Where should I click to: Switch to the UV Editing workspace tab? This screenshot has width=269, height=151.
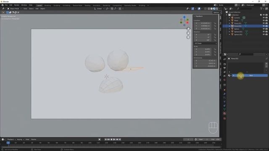coord(66,5)
